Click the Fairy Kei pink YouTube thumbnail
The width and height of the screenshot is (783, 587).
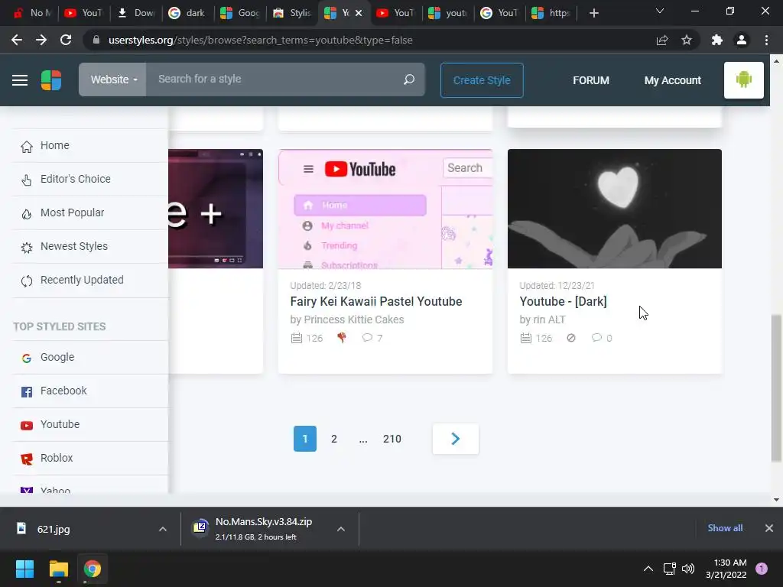tap(385, 209)
